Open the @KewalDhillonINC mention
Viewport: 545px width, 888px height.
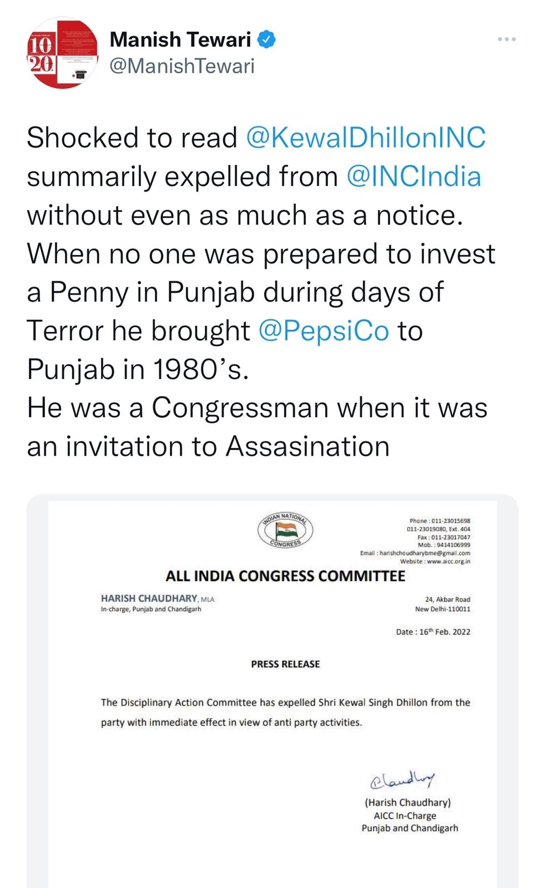366,138
